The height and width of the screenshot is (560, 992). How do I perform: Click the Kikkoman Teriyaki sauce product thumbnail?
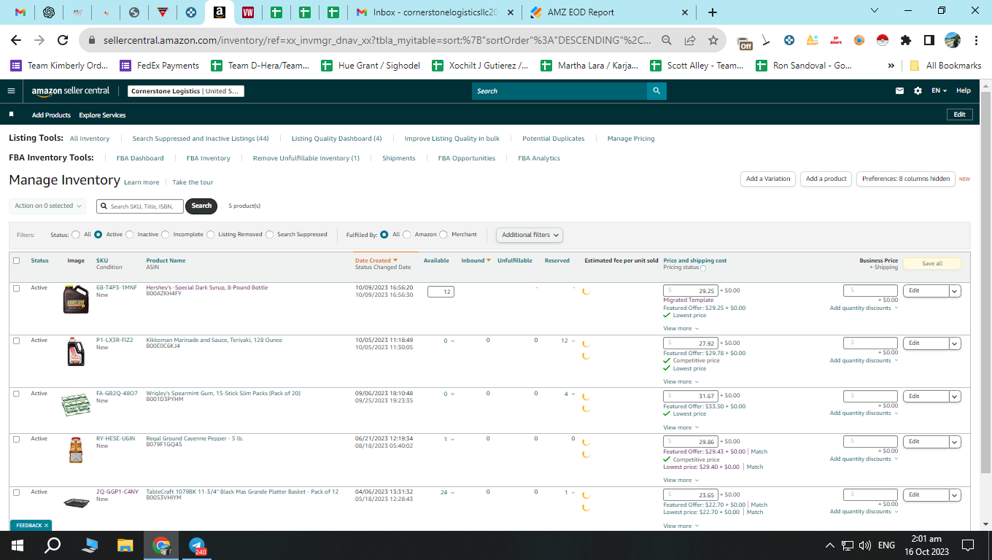(x=76, y=351)
